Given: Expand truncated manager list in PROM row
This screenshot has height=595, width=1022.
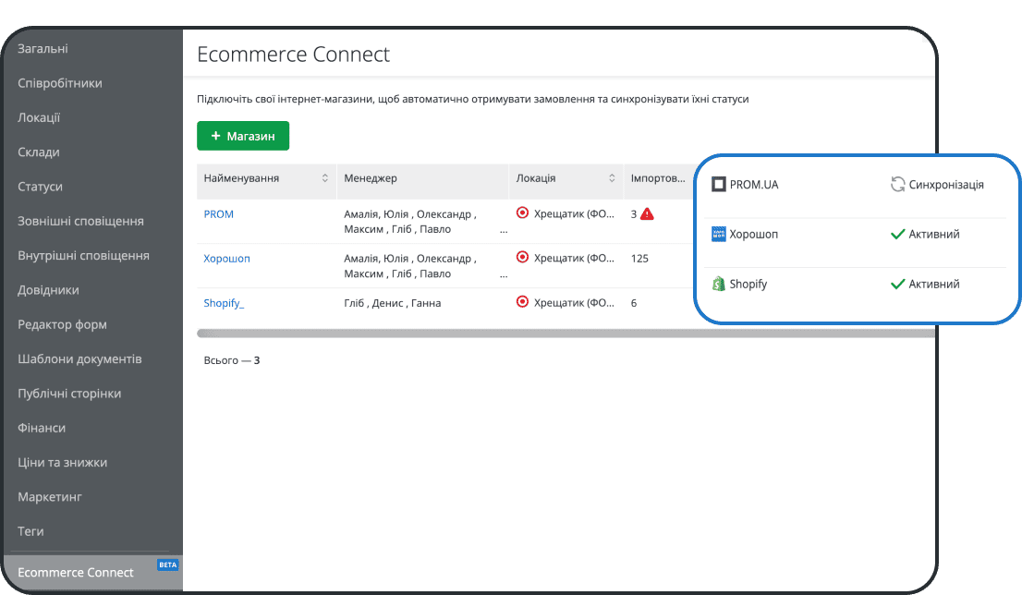Looking at the screenshot, I should pos(504,231).
